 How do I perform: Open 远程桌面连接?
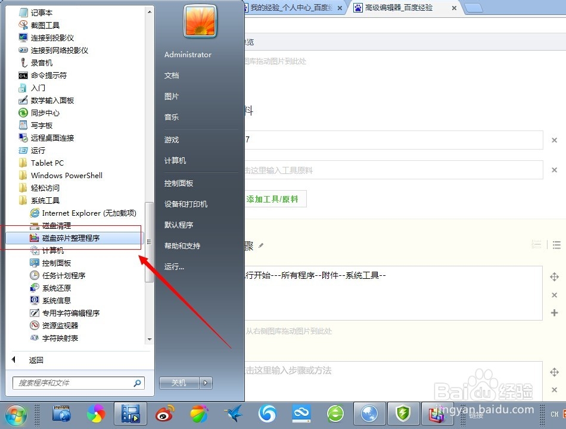pyautogui.click(x=46, y=138)
